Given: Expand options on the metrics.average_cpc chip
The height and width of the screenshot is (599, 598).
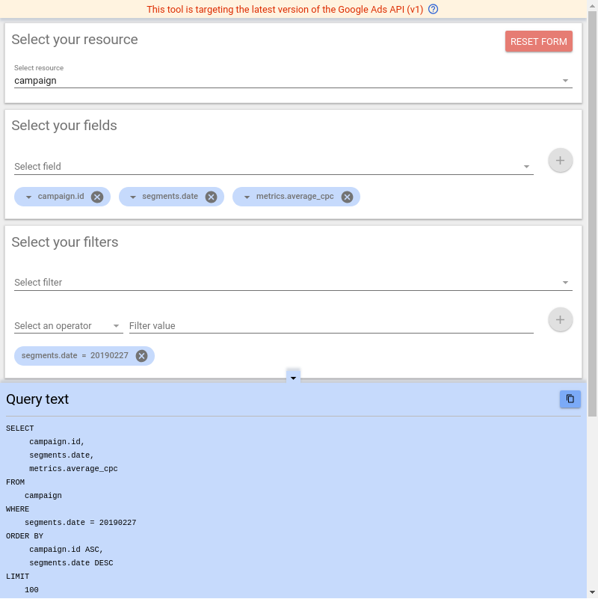Looking at the screenshot, I should (x=246, y=196).
